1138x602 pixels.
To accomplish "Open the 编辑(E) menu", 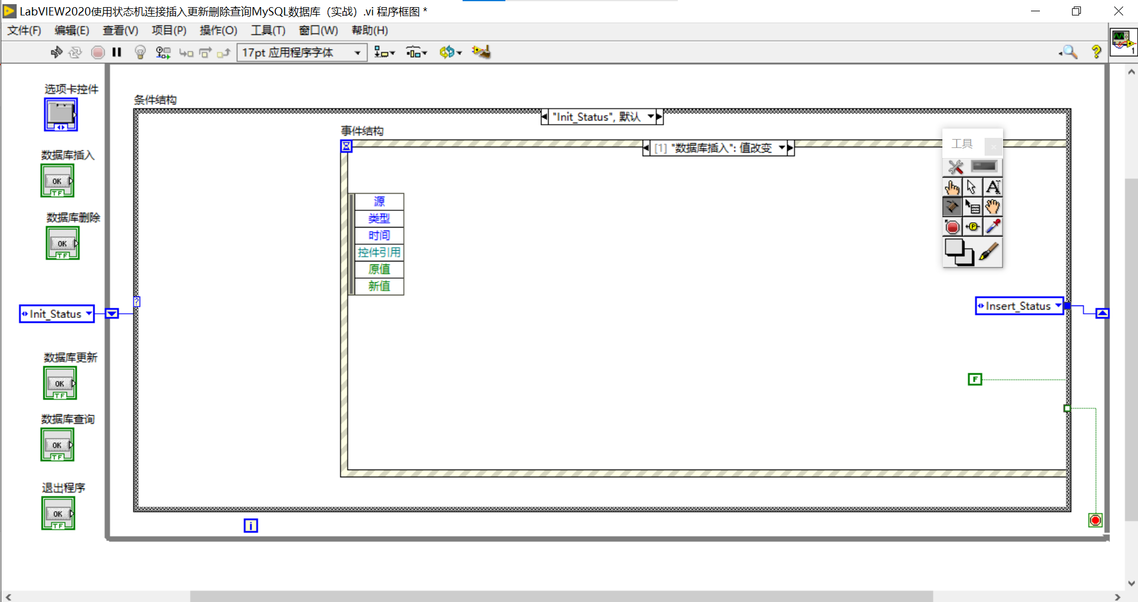I will click(72, 30).
